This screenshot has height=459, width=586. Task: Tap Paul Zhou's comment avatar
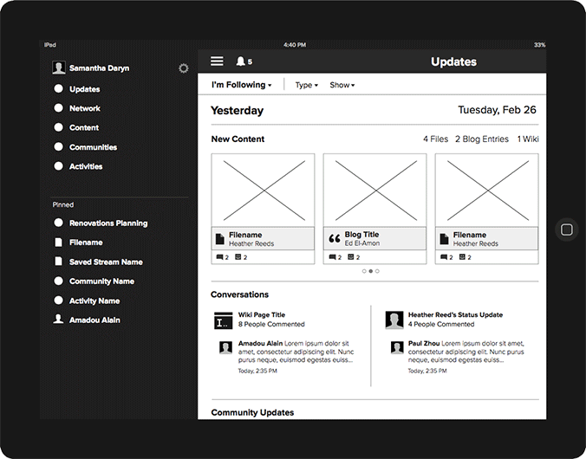click(x=394, y=348)
